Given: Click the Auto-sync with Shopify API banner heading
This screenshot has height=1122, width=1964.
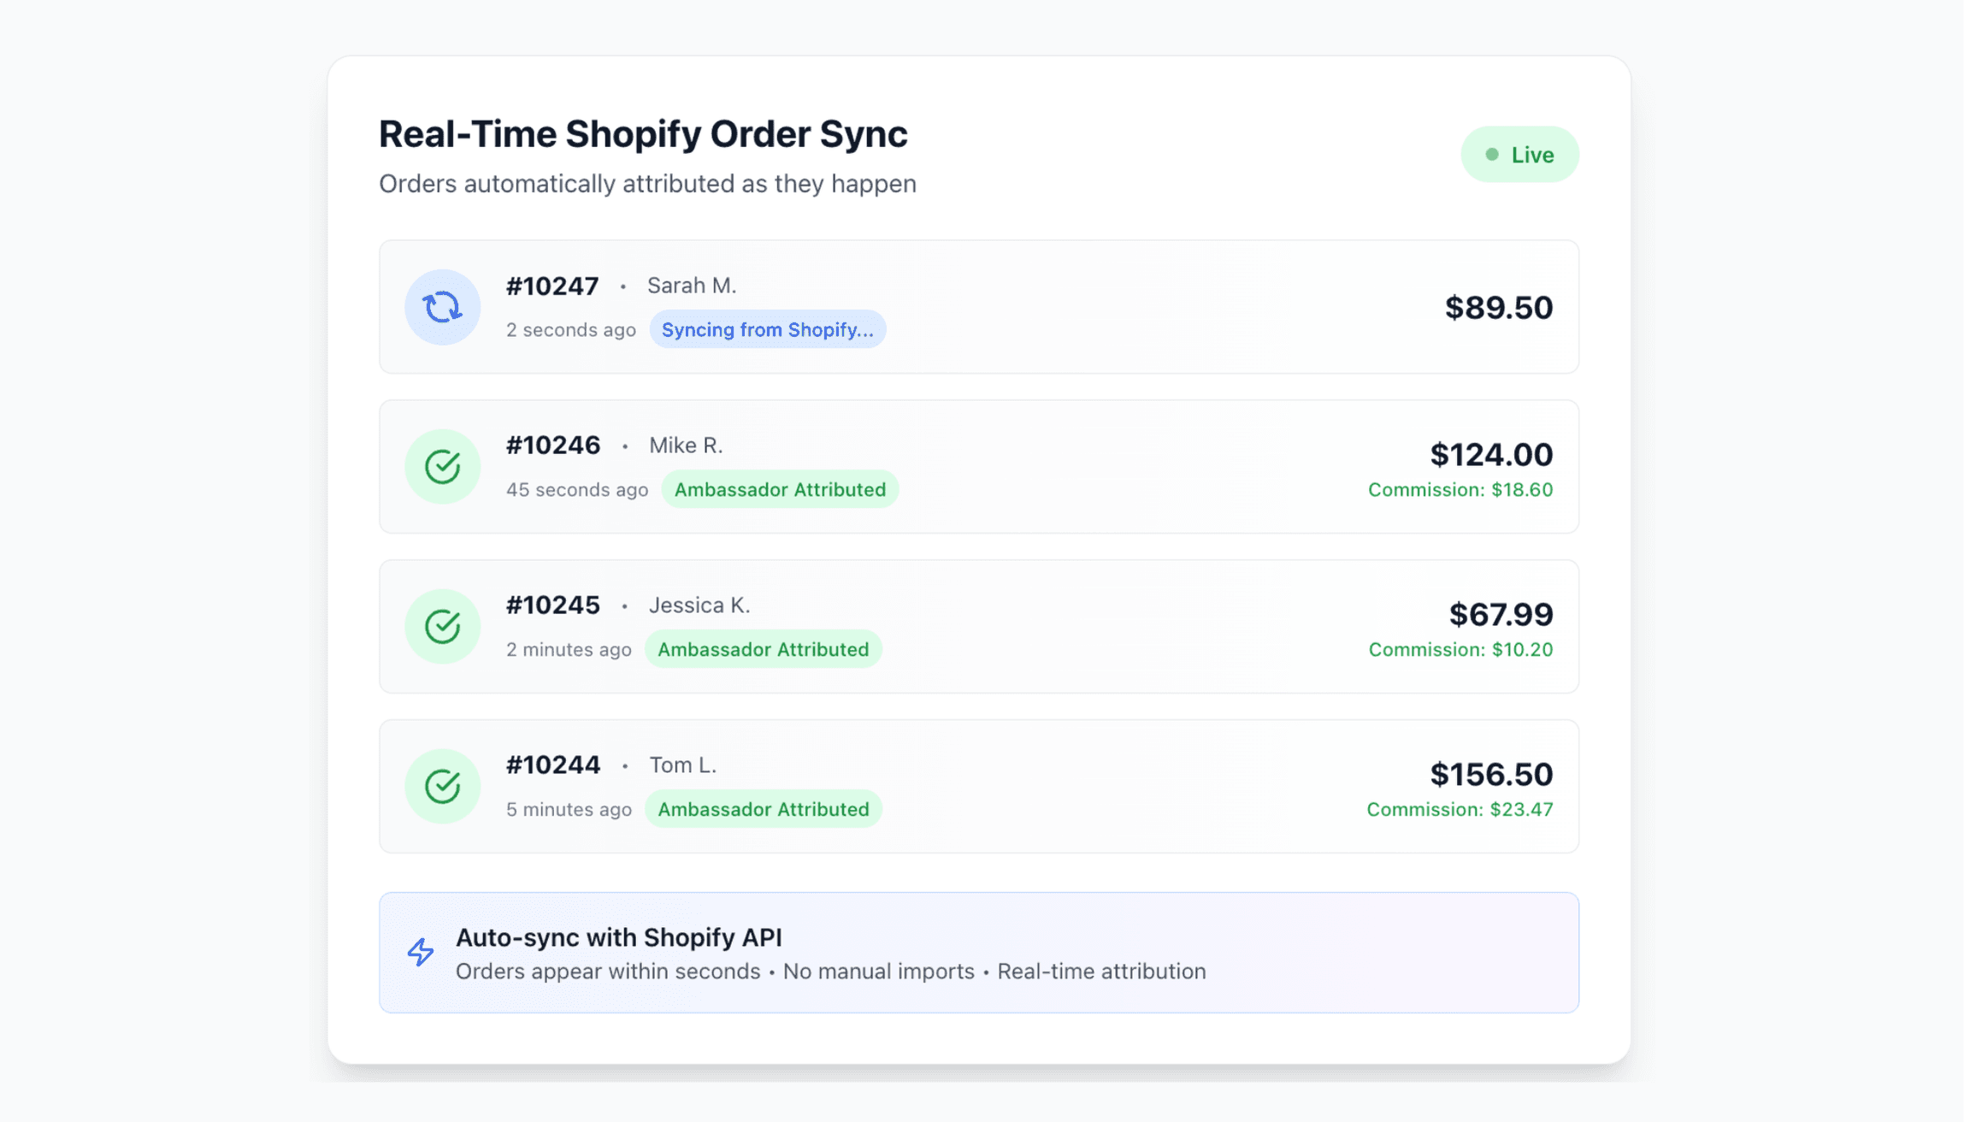Looking at the screenshot, I should [618, 938].
